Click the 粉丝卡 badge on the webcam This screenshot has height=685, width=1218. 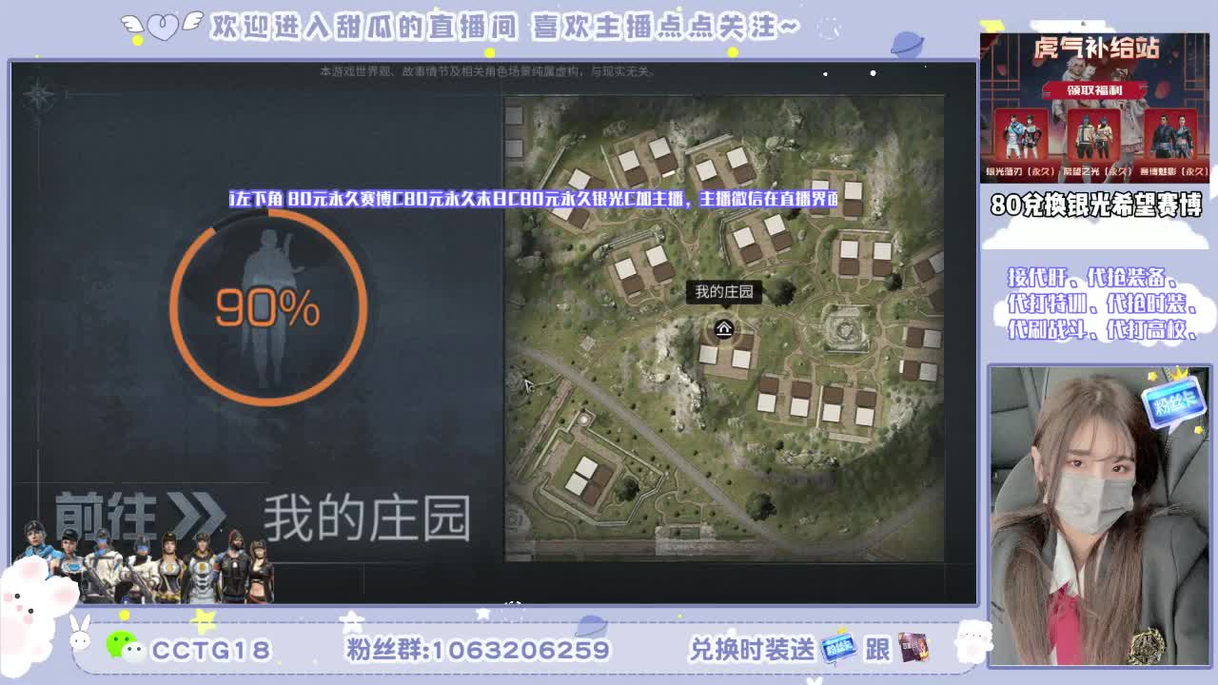[x=1176, y=404]
